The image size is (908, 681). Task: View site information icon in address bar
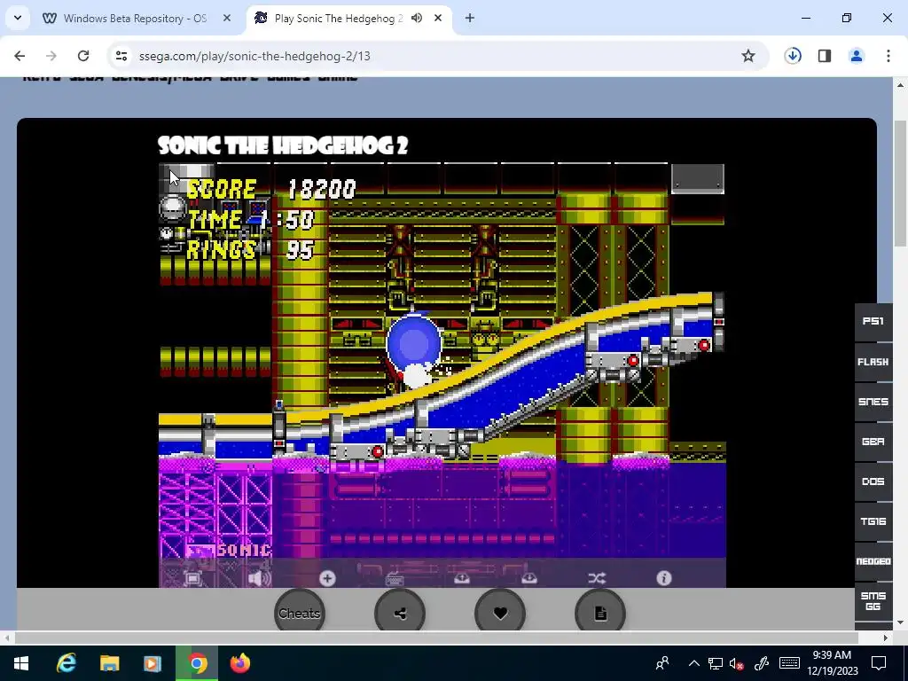pos(121,56)
